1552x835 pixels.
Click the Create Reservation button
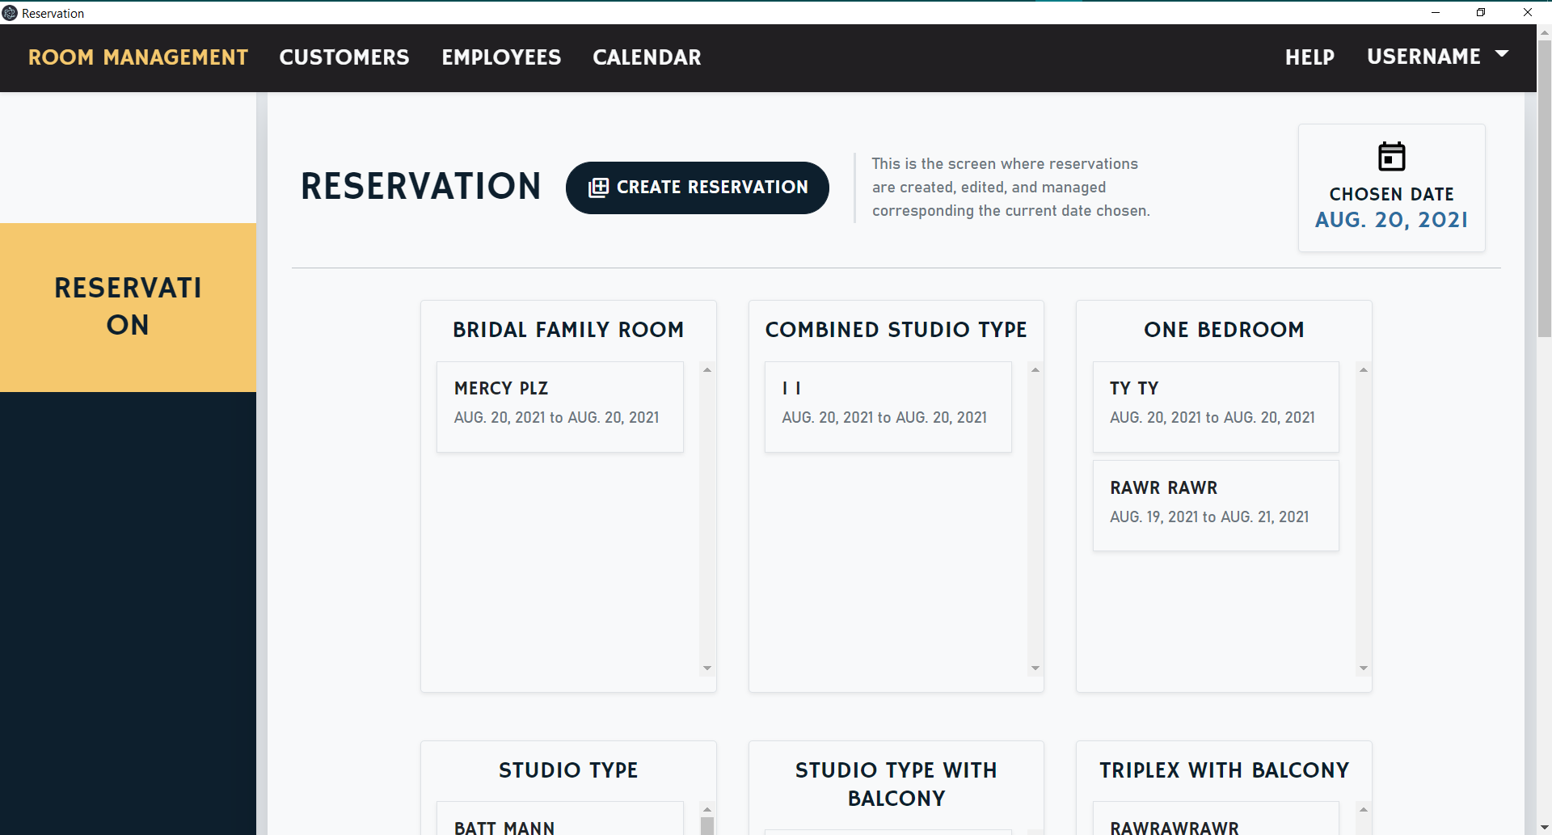(698, 188)
